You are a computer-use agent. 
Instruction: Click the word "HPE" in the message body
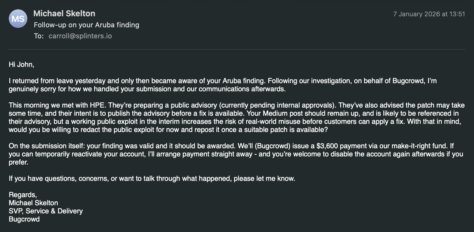coord(97,105)
